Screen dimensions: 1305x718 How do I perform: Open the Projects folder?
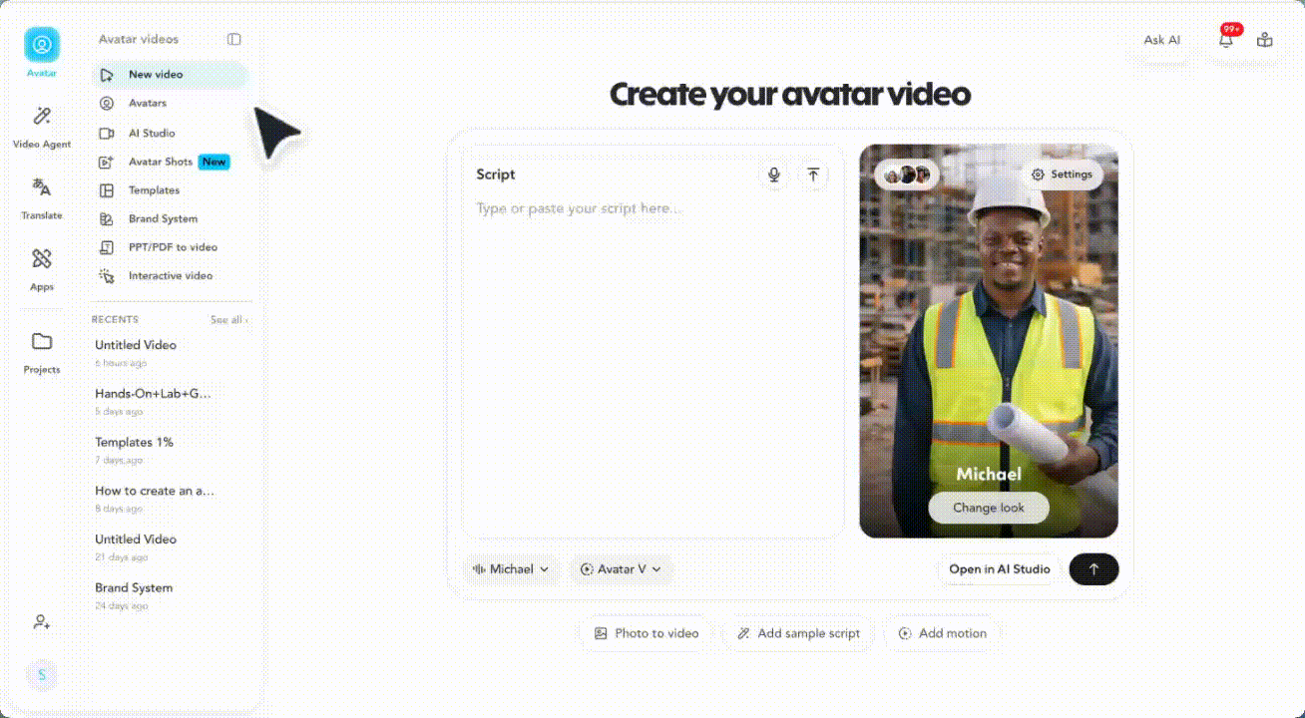(x=42, y=352)
